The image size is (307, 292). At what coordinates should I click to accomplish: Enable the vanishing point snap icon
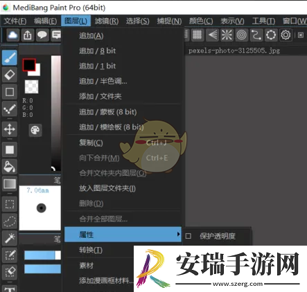point(212,35)
